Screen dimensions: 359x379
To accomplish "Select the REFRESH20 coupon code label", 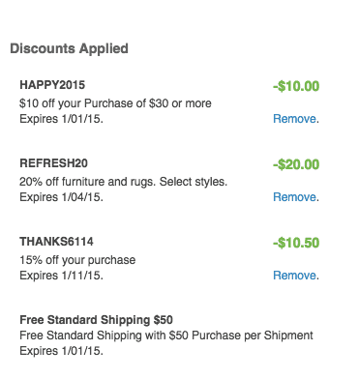I will coord(53,163).
